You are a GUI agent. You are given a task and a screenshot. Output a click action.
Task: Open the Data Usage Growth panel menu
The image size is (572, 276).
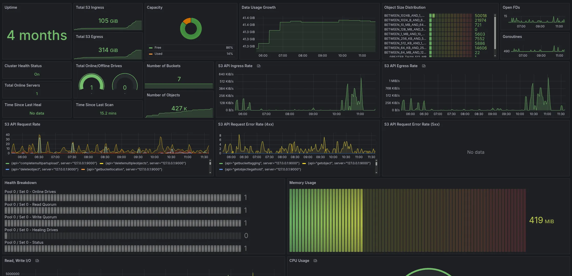tap(259, 7)
